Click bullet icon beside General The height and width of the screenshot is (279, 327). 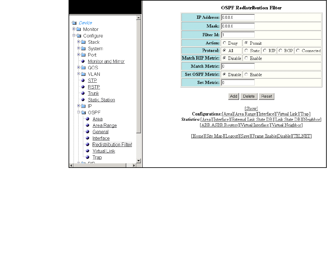pos(88,132)
